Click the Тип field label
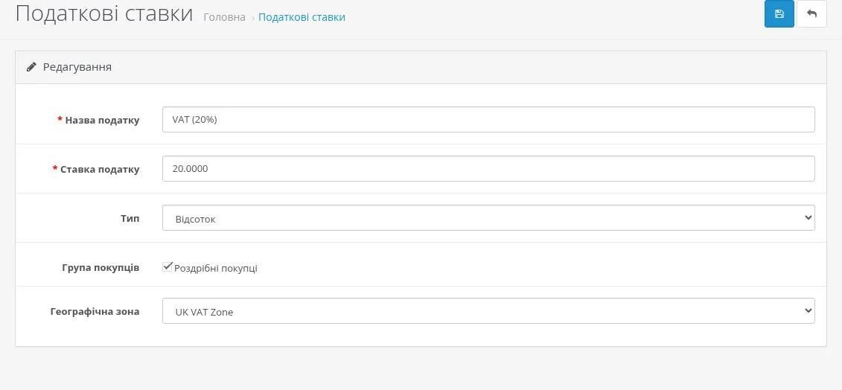The height and width of the screenshot is (390, 842). (x=130, y=219)
